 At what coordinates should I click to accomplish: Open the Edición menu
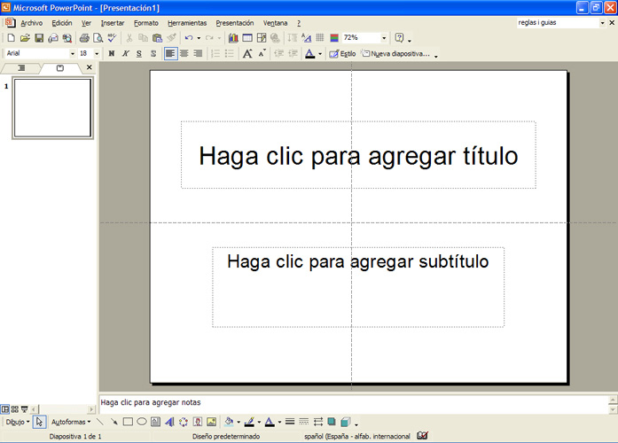[x=62, y=23]
